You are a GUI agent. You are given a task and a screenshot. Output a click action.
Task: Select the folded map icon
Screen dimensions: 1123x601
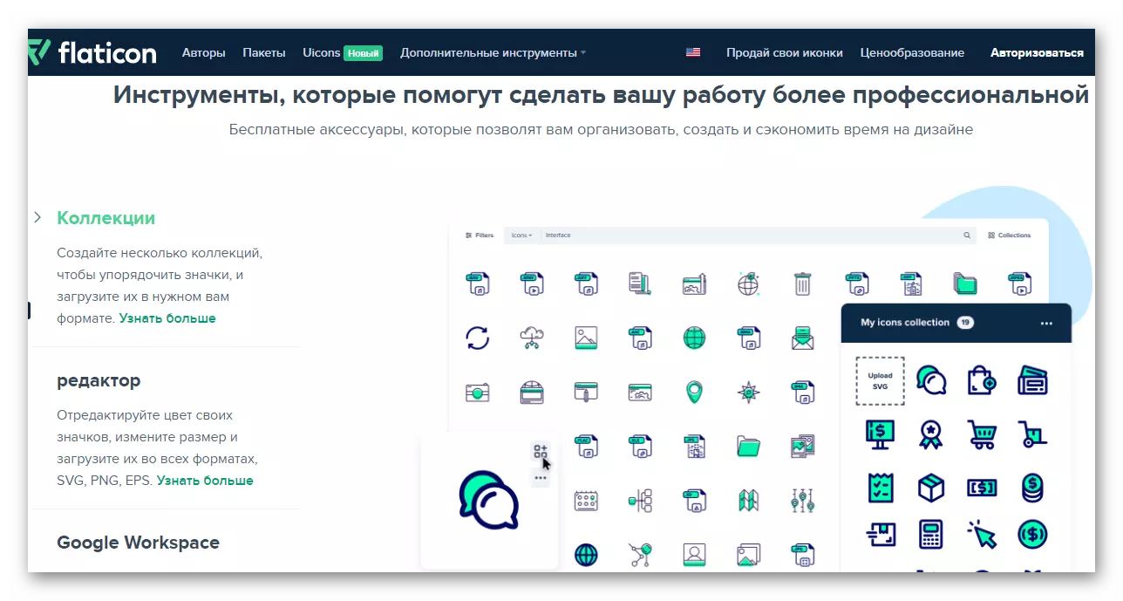pyautogui.click(x=748, y=501)
